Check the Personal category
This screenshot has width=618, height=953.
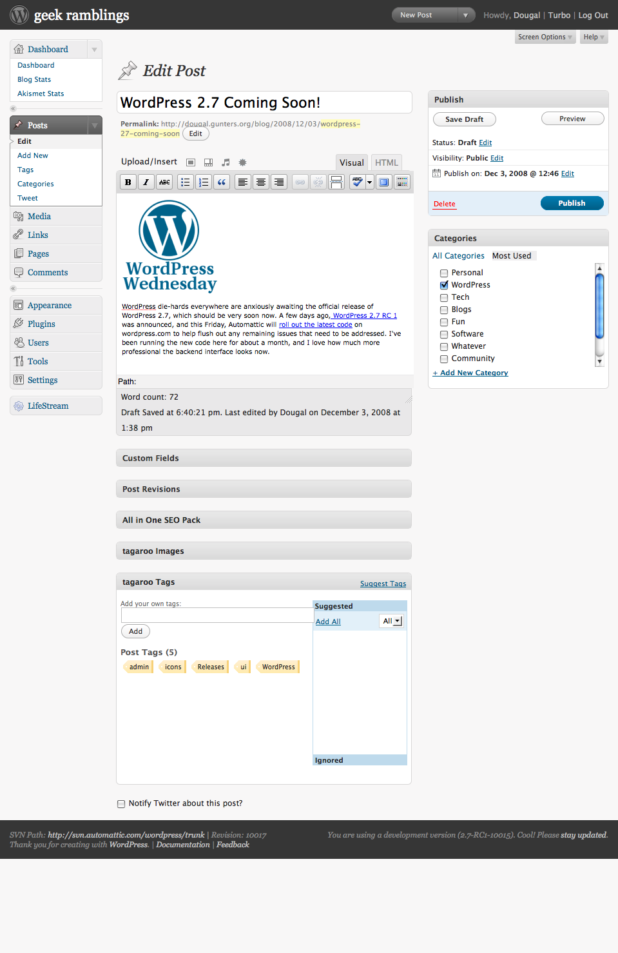(x=444, y=273)
